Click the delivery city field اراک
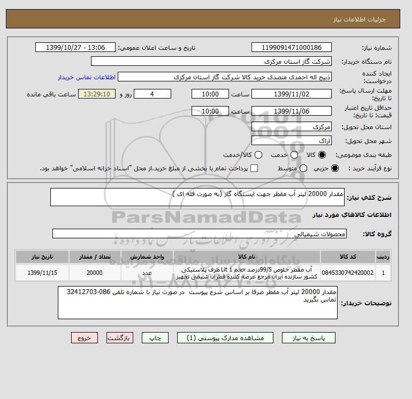412x399 pixels. (x=292, y=141)
